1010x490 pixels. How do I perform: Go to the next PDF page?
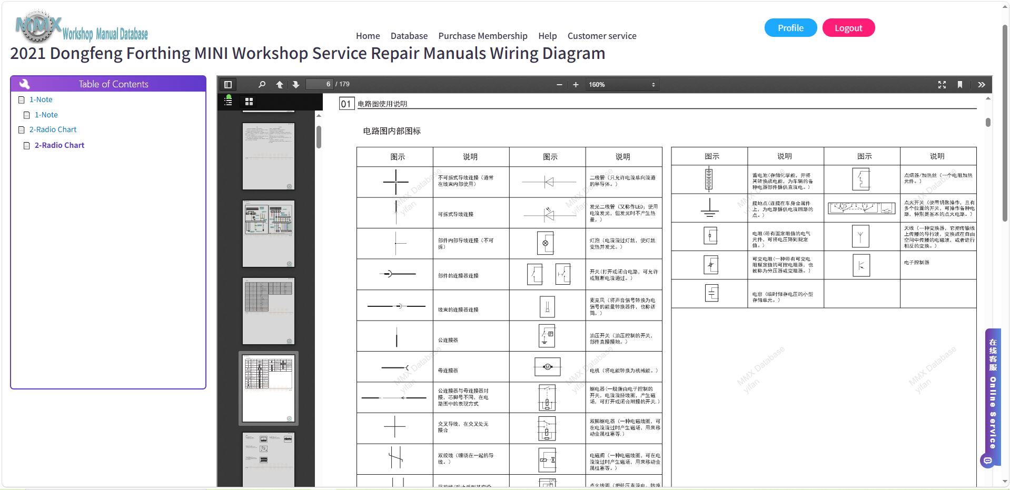[x=296, y=84]
